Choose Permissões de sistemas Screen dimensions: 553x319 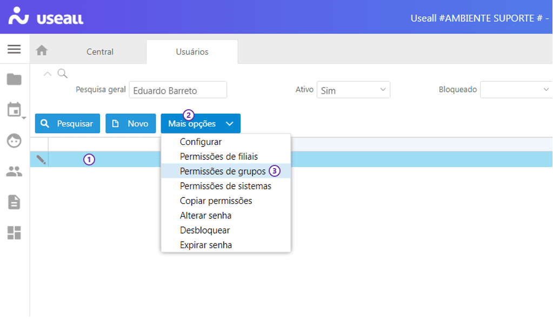coord(226,186)
